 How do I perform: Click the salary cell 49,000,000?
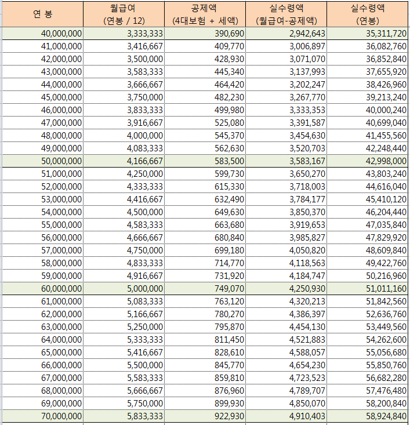pyautogui.click(x=42, y=148)
